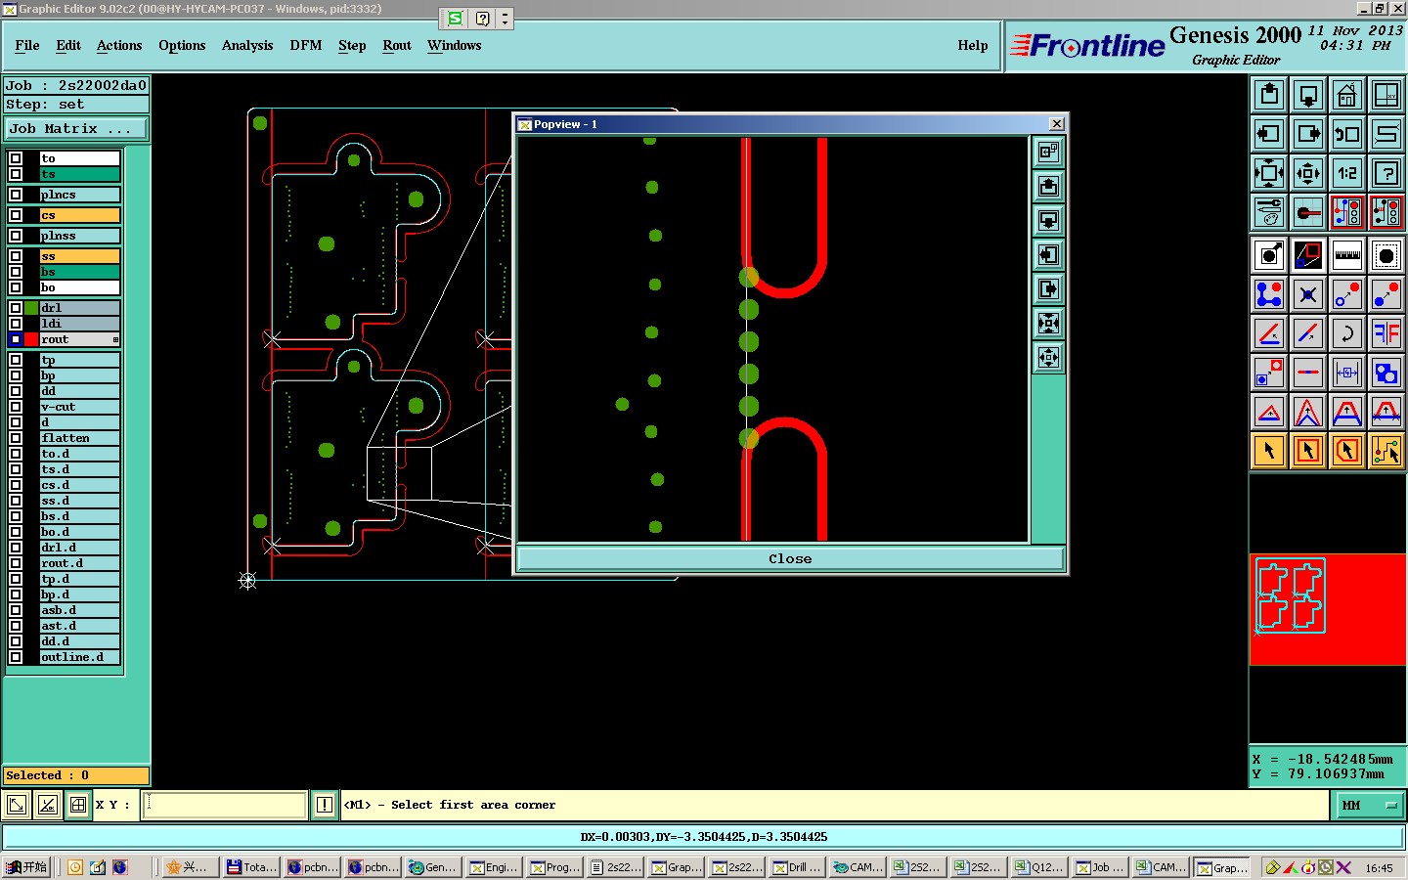Click the pan up icon in Popview window

point(1048,187)
